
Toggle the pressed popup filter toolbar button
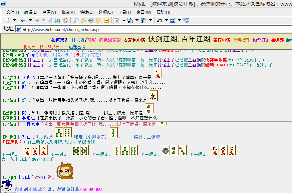(117, 20)
